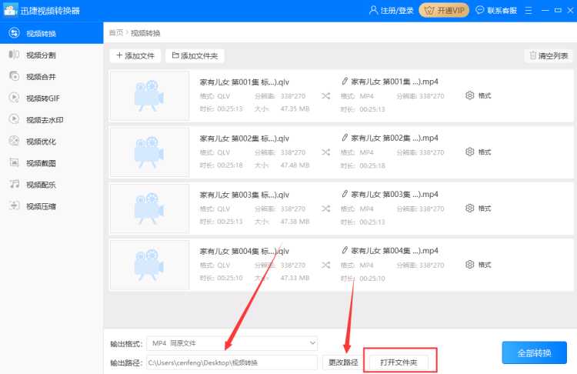Image resolution: width=577 pixels, height=374 pixels.
Task: Open format settings gear for 第002集
Action: click(x=469, y=152)
